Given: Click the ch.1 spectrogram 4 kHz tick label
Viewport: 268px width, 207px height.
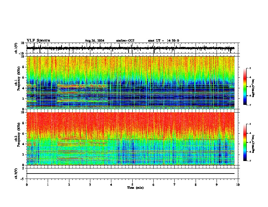Looking at the screenshot, I should pos(23,88).
